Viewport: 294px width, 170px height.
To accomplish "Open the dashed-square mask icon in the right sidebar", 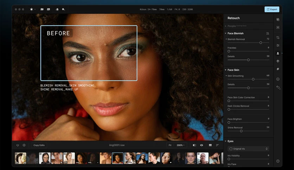I will [x=278, y=27].
